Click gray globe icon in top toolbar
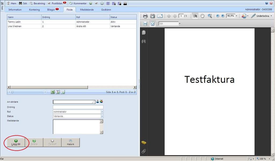This screenshot has width=275, height=161. (102, 3)
